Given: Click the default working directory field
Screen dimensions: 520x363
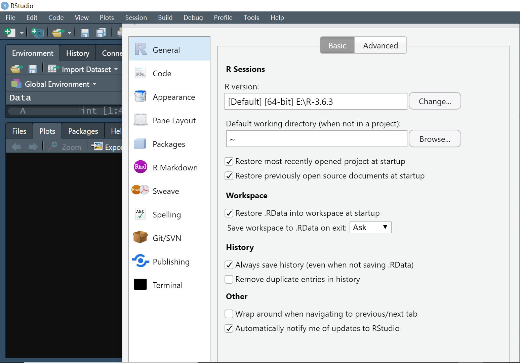Looking at the screenshot, I should pyautogui.click(x=316, y=139).
